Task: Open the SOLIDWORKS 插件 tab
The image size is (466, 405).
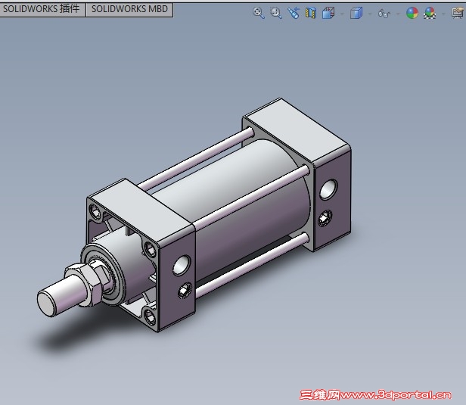Action: [42, 9]
